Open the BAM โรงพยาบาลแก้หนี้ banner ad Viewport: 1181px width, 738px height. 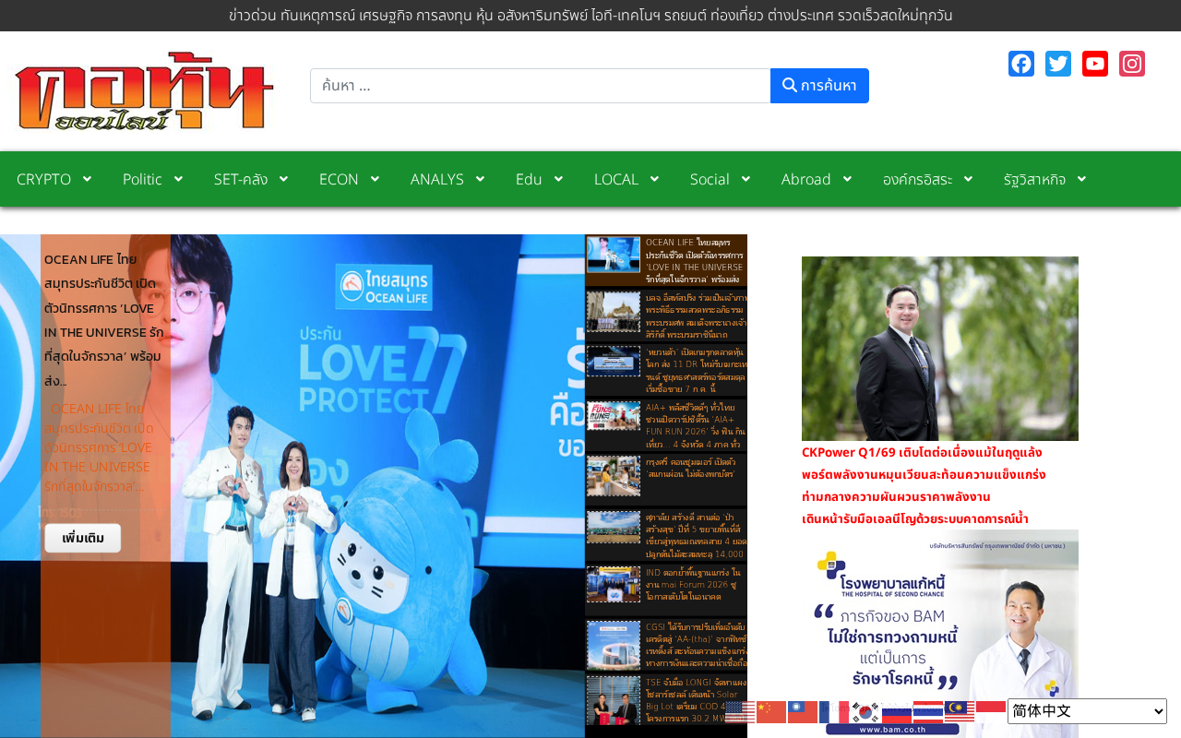pyautogui.click(x=940, y=634)
